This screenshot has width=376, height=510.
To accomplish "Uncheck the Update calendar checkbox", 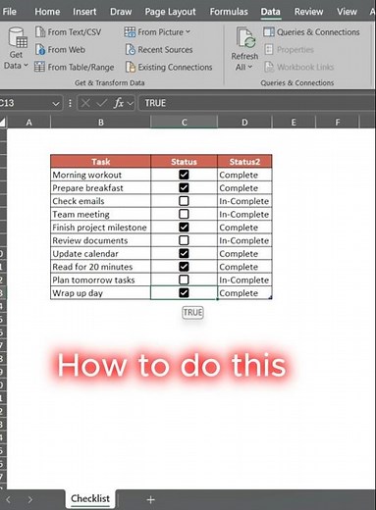I will tap(184, 253).
